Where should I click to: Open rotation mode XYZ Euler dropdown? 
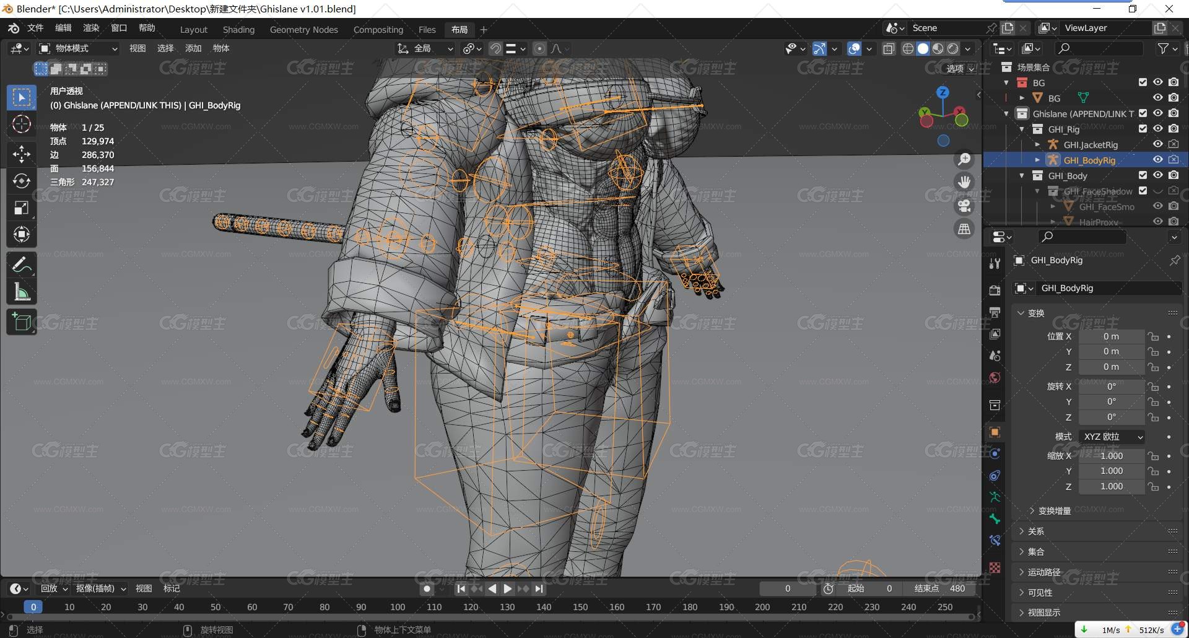point(1112,437)
